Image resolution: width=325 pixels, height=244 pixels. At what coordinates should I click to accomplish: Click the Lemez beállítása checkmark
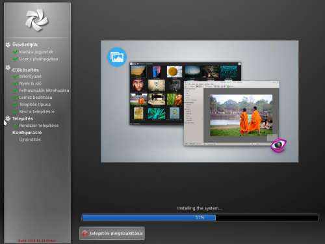tap(16, 98)
